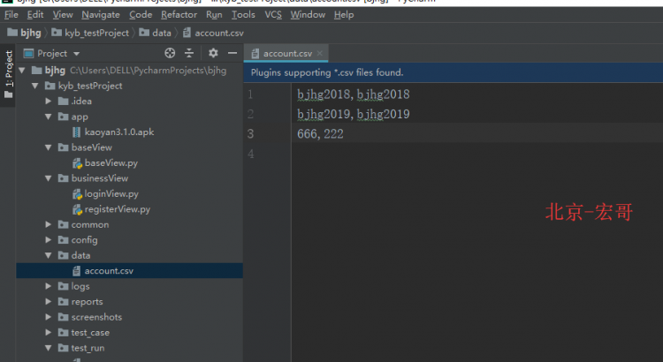Click kyb_testProject in the breadcrumb bar

95,33
